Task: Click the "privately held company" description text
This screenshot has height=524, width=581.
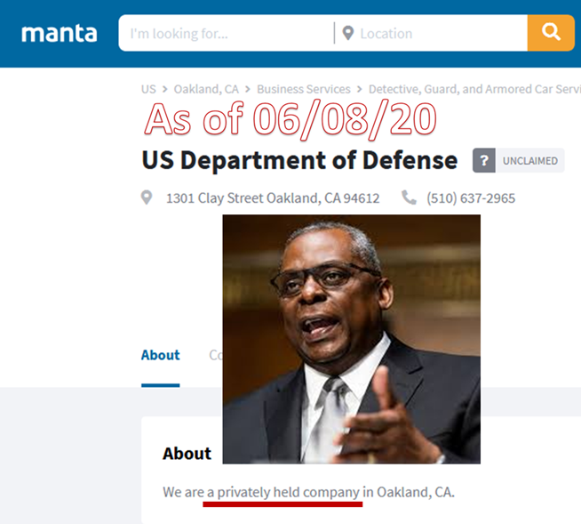Action: click(x=283, y=492)
